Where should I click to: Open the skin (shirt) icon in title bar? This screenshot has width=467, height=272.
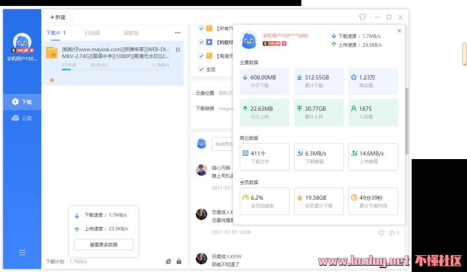pos(362,17)
